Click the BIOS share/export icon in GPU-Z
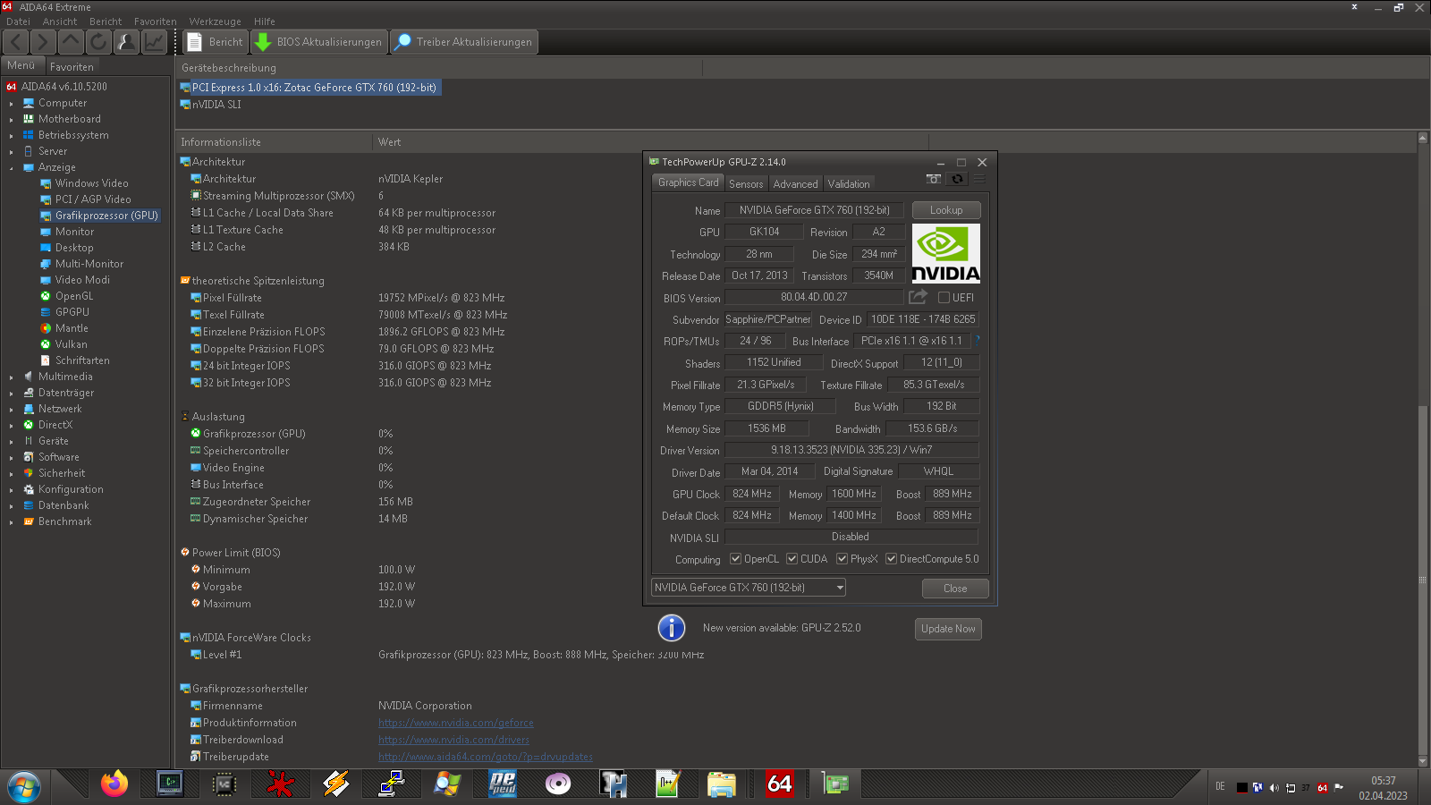 click(918, 297)
